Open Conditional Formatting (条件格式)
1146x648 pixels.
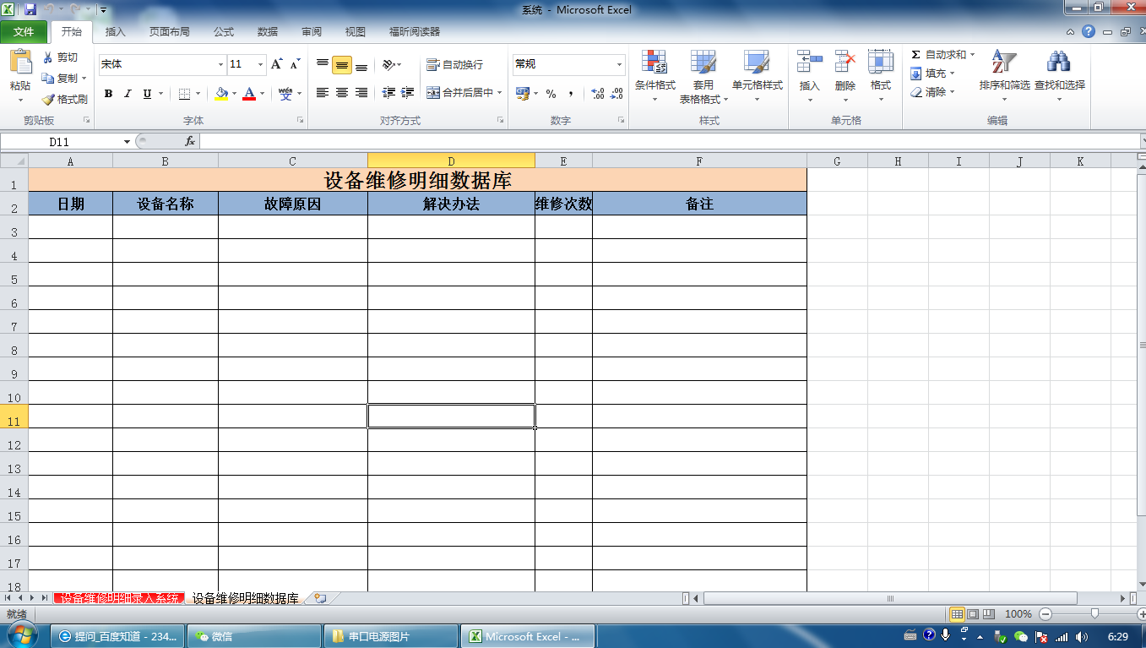654,74
